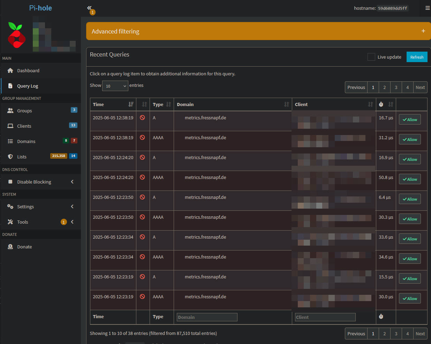Click blocked icon on 12:23:19 AAAA row
This screenshot has width=431, height=344.
point(142,297)
